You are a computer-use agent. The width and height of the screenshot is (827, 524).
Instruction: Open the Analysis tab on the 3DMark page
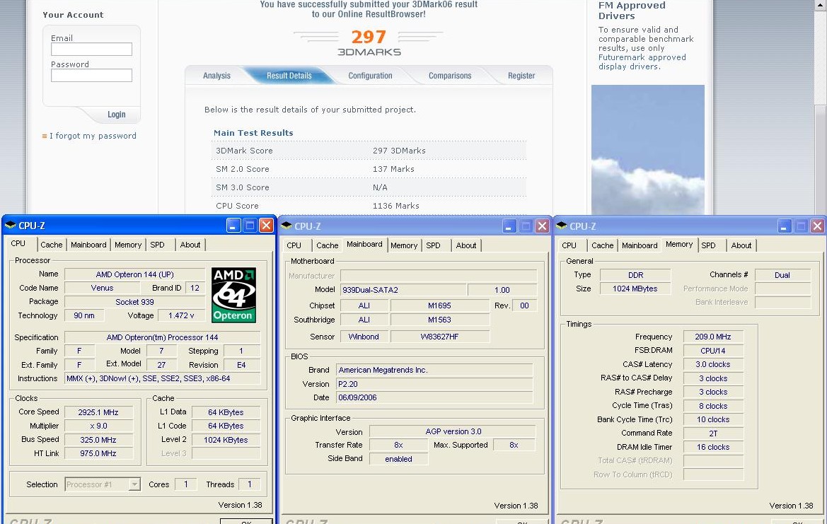point(216,76)
